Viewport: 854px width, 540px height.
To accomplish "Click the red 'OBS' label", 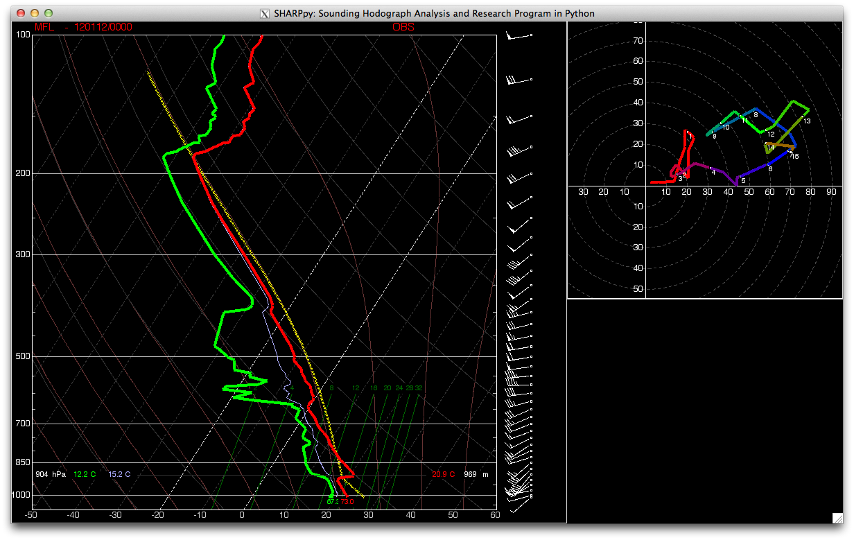I will [403, 27].
